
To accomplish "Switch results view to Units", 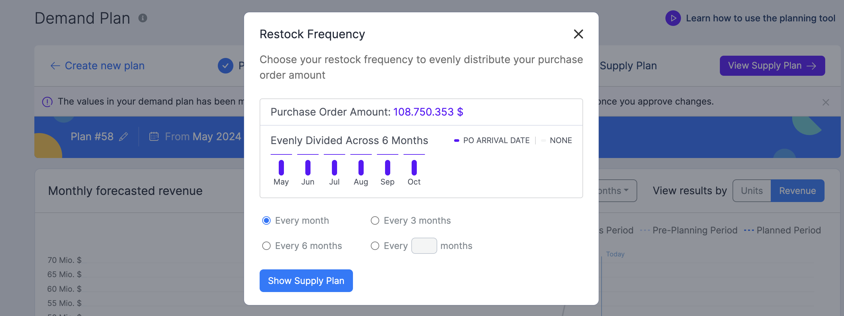I will (752, 191).
